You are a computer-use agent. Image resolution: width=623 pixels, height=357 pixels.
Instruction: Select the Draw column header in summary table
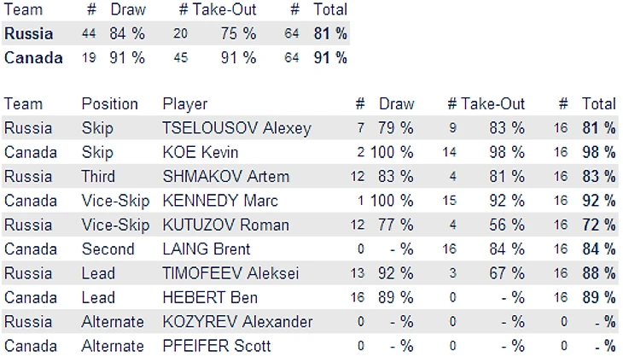(127, 9)
